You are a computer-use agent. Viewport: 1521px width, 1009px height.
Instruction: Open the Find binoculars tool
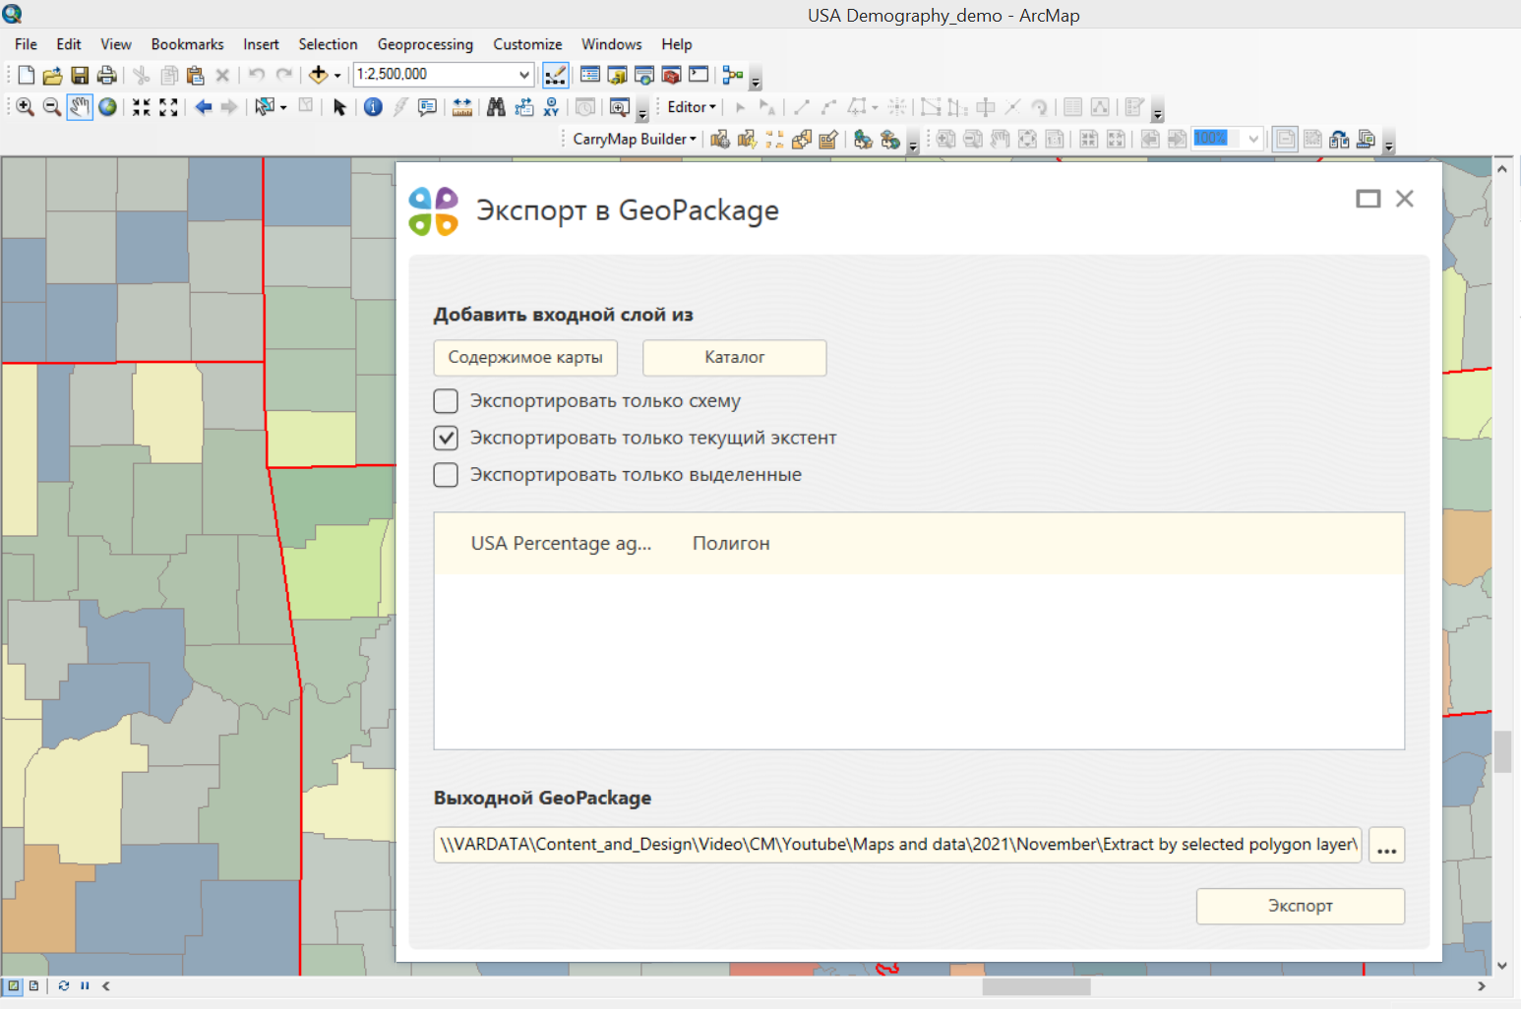coord(496,107)
